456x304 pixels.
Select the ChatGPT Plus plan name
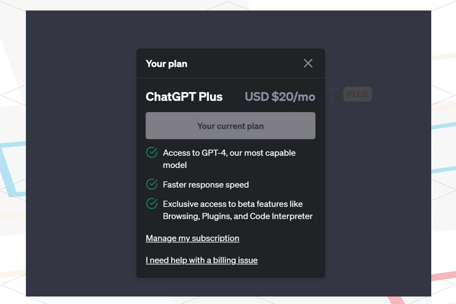184,97
